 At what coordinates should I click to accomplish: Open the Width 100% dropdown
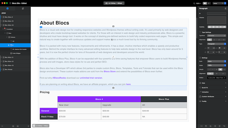(x=216, y=65)
